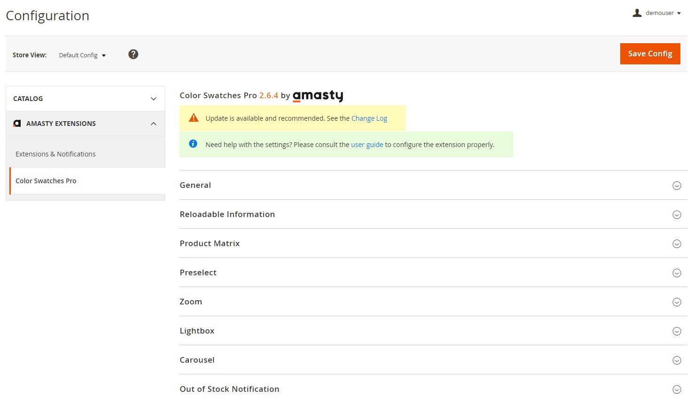The height and width of the screenshot is (404, 694).
Task: Open the user guide link
Action: [367, 145]
